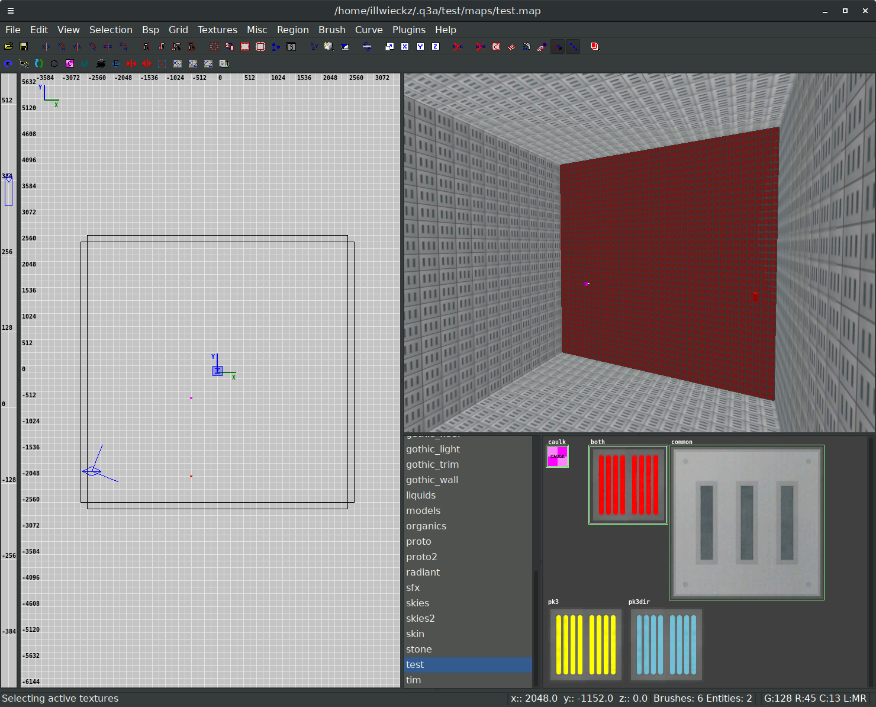The height and width of the screenshot is (707, 876).
Task: Flip selection along the X axis
Action: click(46, 46)
